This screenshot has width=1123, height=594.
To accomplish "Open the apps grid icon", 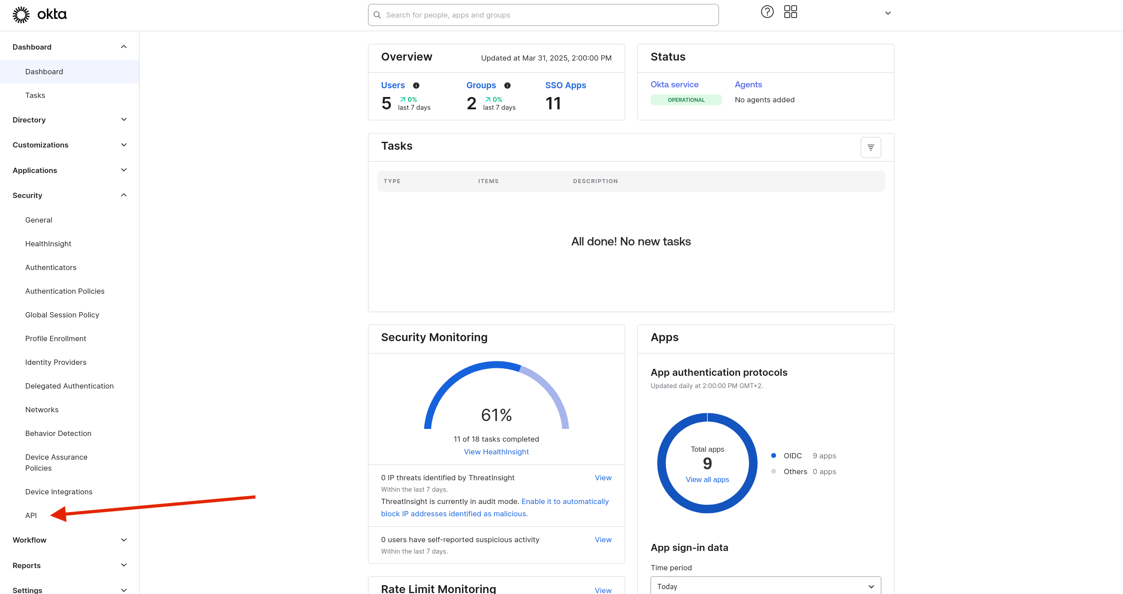I will [x=790, y=12].
